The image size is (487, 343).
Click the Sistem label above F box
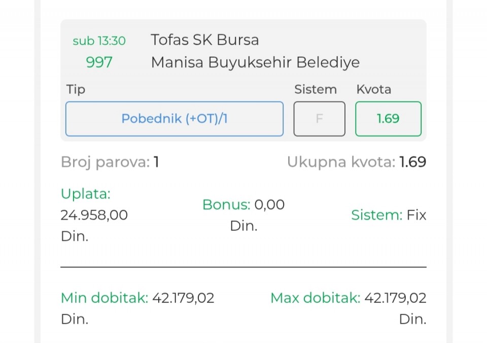pos(315,90)
